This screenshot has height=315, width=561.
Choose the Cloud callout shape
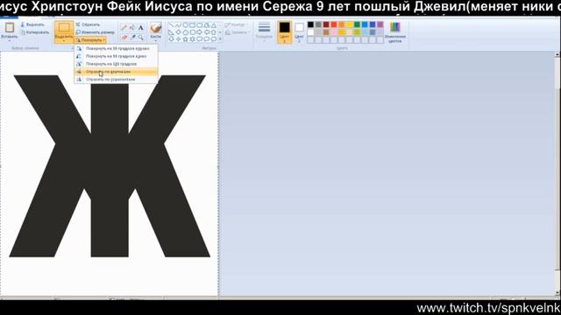[x=214, y=39]
